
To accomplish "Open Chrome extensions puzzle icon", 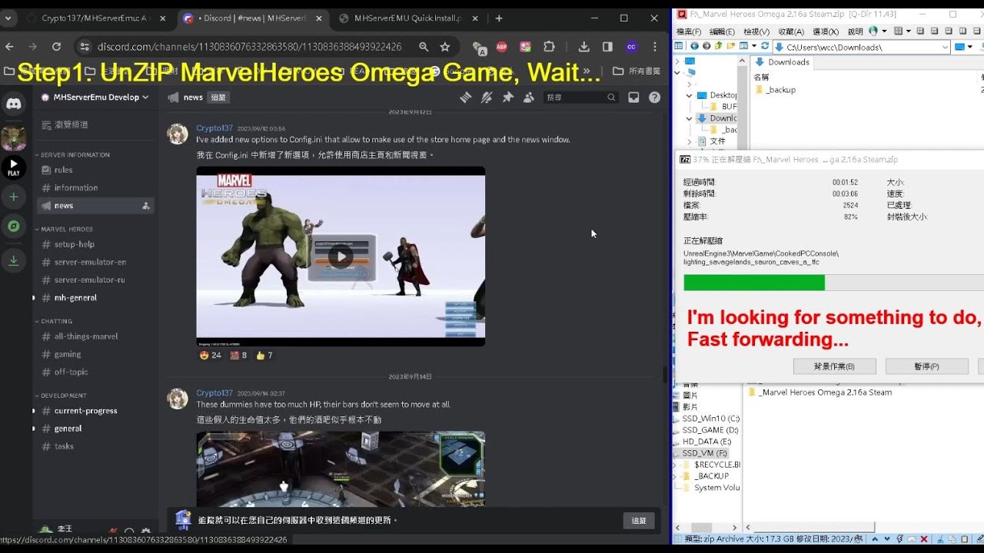I will 549,47.
